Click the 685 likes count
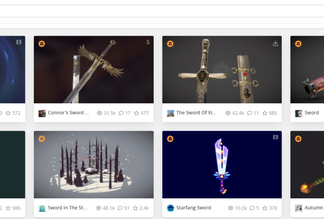Viewport: 324px width, 219px height. 273,113
